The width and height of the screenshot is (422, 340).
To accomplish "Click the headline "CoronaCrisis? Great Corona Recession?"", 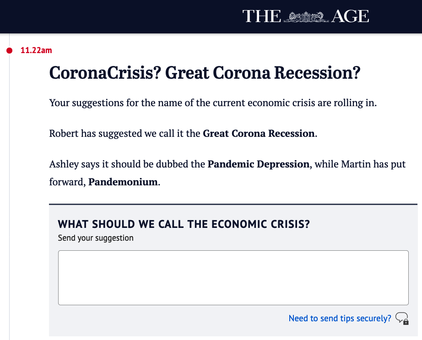I will [x=205, y=73].
